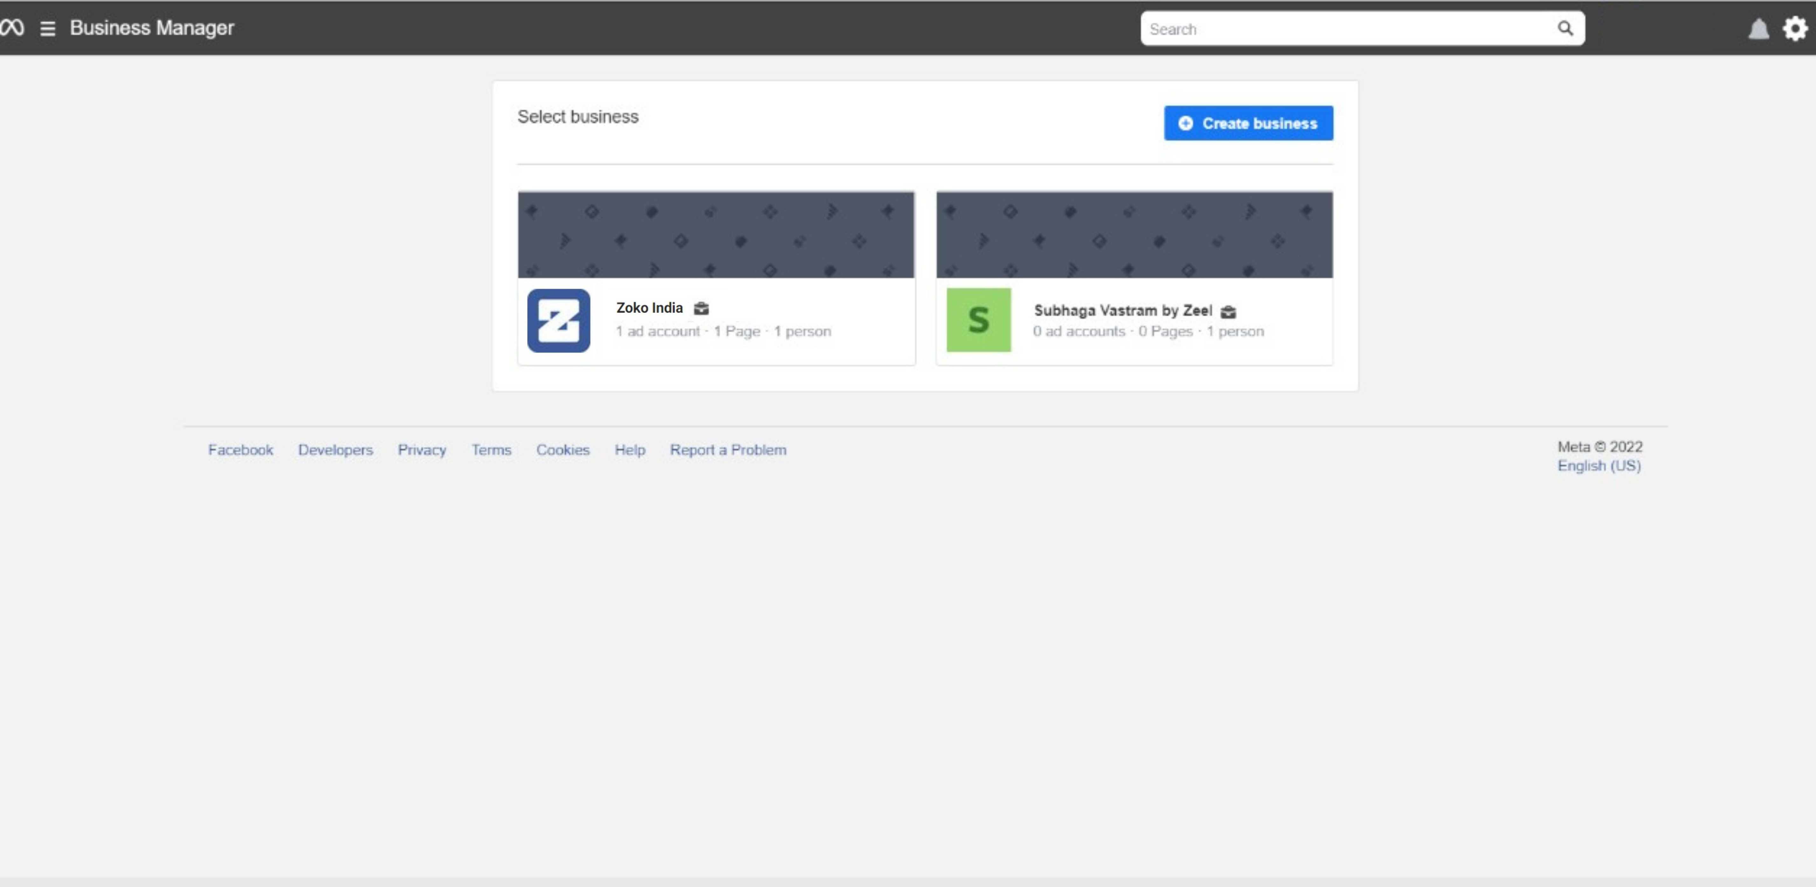This screenshot has width=1816, height=887.
Task: Open settings gear icon
Action: [x=1795, y=28]
